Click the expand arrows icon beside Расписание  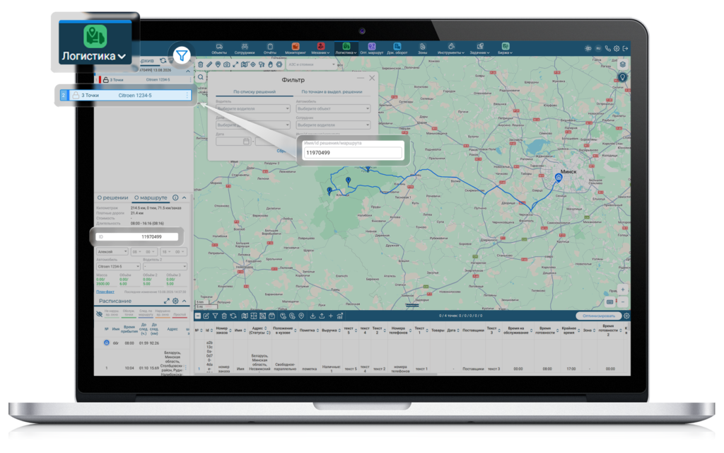(x=167, y=301)
